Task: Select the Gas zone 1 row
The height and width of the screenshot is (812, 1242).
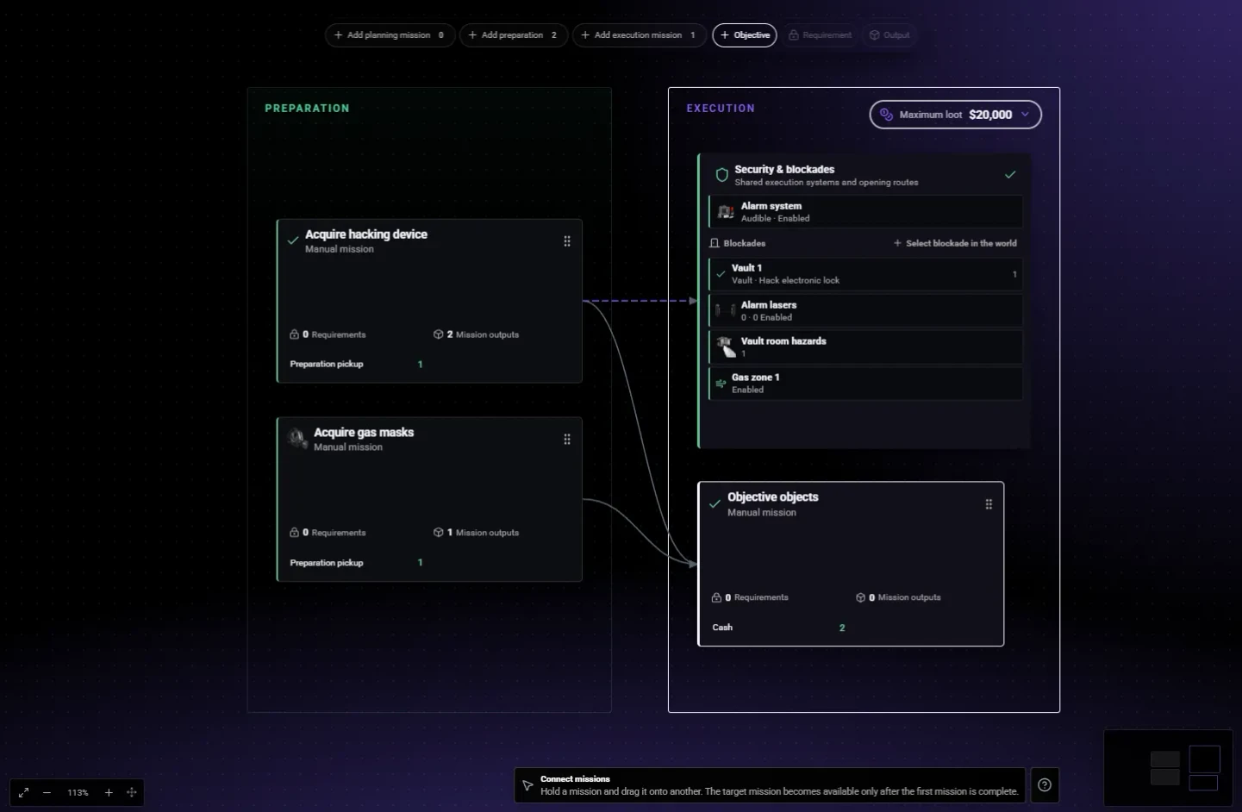Action: tap(865, 384)
